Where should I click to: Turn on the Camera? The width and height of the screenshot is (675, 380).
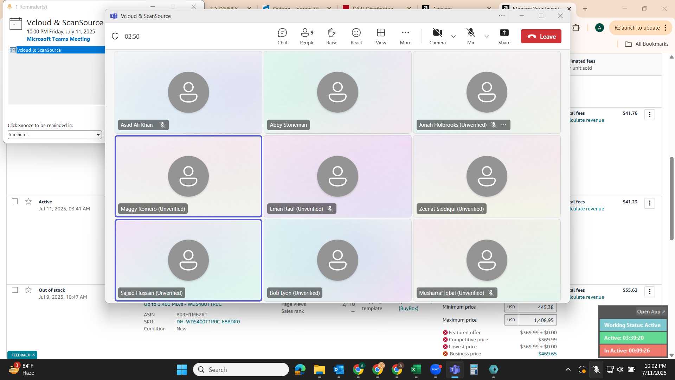click(x=437, y=37)
